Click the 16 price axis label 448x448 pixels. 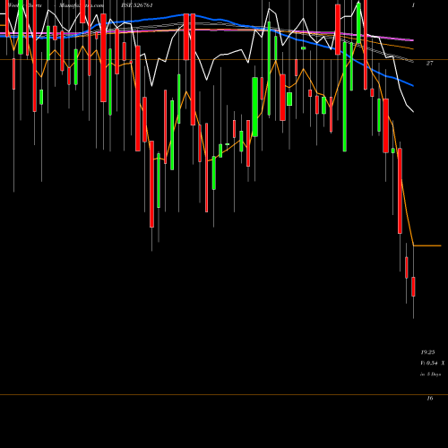pyautogui.click(x=430, y=398)
